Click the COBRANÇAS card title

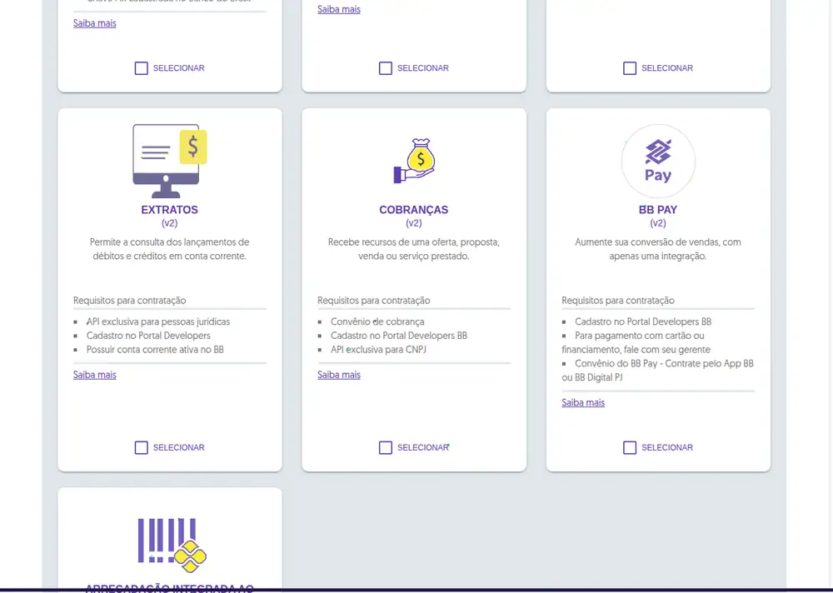point(414,209)
